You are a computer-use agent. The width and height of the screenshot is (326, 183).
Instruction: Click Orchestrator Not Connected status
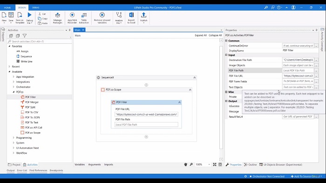click(x=267, y=176)
